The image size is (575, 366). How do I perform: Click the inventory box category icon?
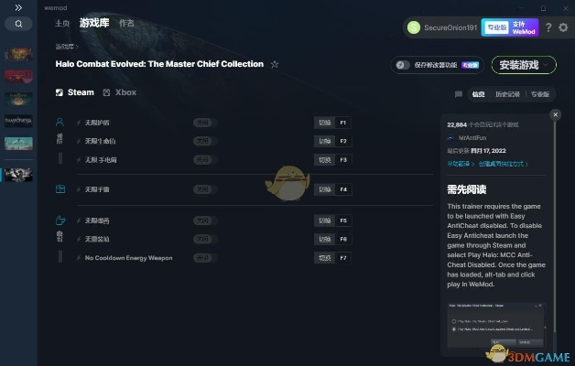pyautogui.click(x=60, y=189)
